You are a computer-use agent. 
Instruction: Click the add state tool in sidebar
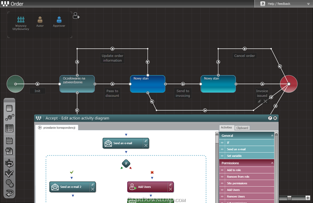pyautogui.click(x=9, y=108)
